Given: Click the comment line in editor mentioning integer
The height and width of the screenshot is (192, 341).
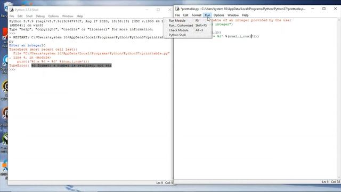Looking at the screenshot, I should pos(251,20).
